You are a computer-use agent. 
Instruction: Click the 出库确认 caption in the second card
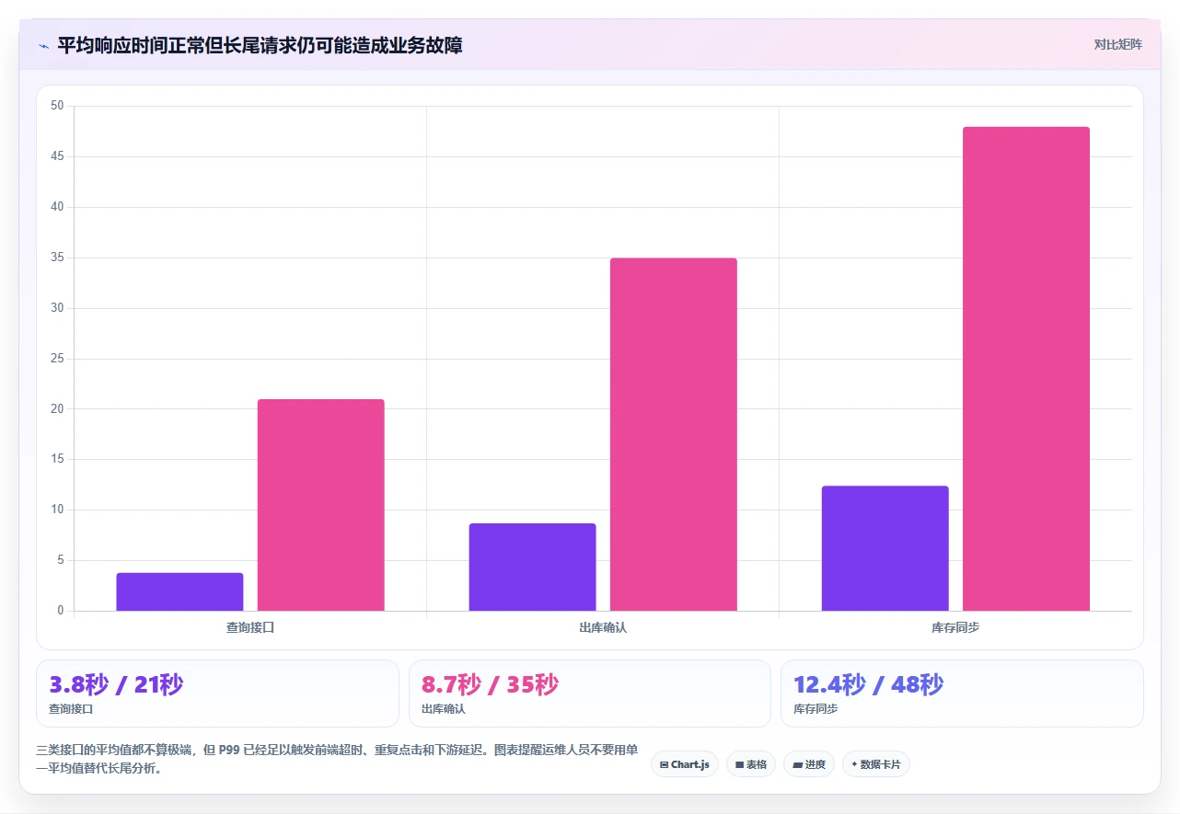tap(444, 710)
